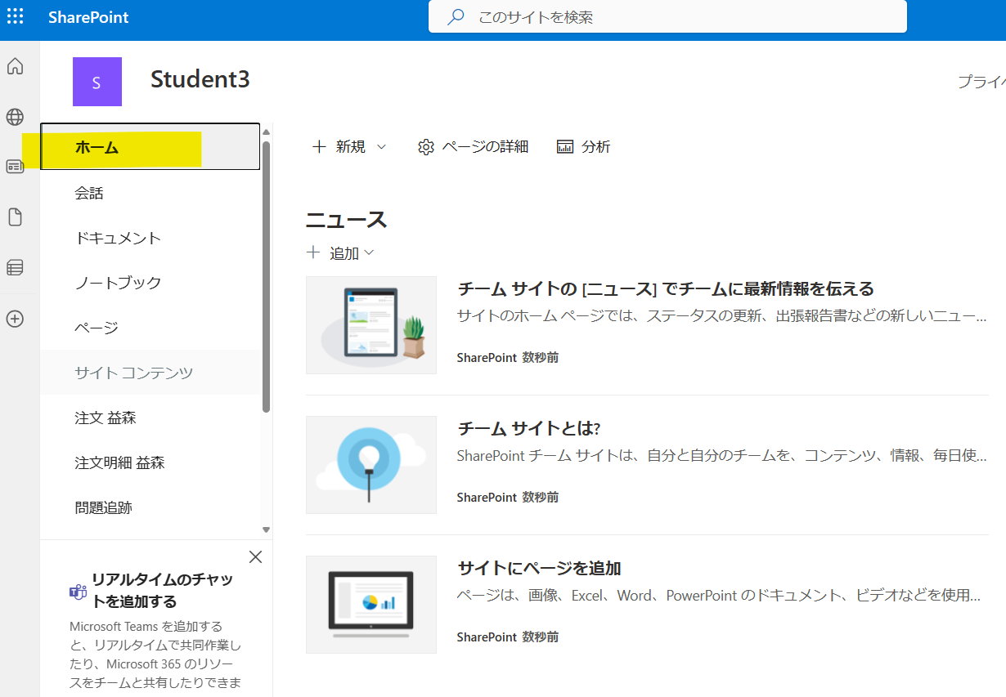Click the ページの詳細 gear icon
The height and width of the screenshot is (697, 1006).
(425, 147)
